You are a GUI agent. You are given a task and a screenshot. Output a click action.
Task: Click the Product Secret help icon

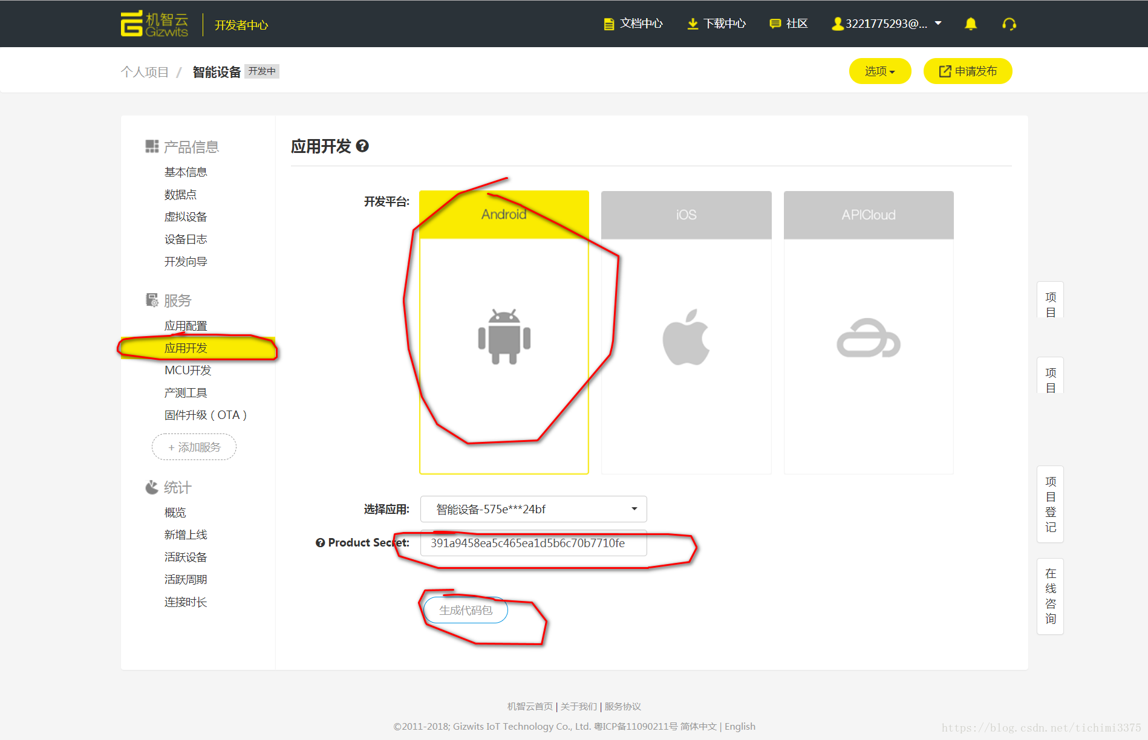click(320, 543)
